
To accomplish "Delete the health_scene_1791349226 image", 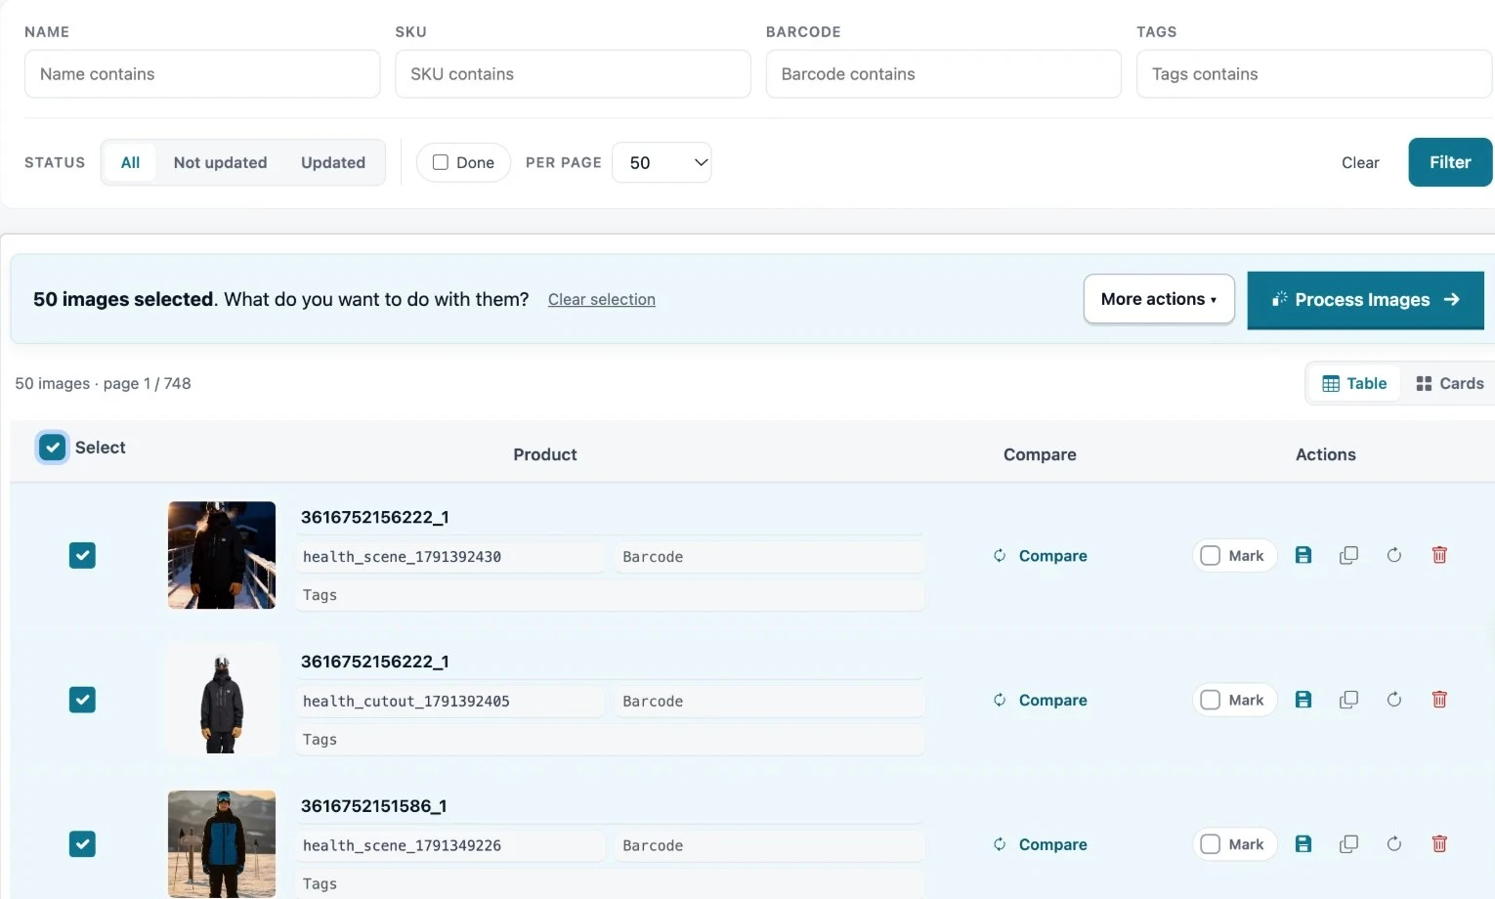I will [1439, 844].
